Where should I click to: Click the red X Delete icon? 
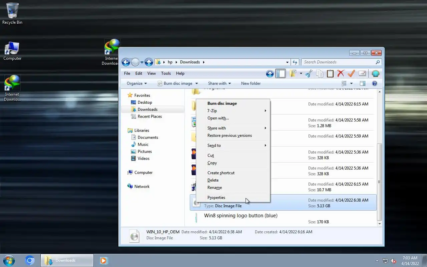point(341,74)
